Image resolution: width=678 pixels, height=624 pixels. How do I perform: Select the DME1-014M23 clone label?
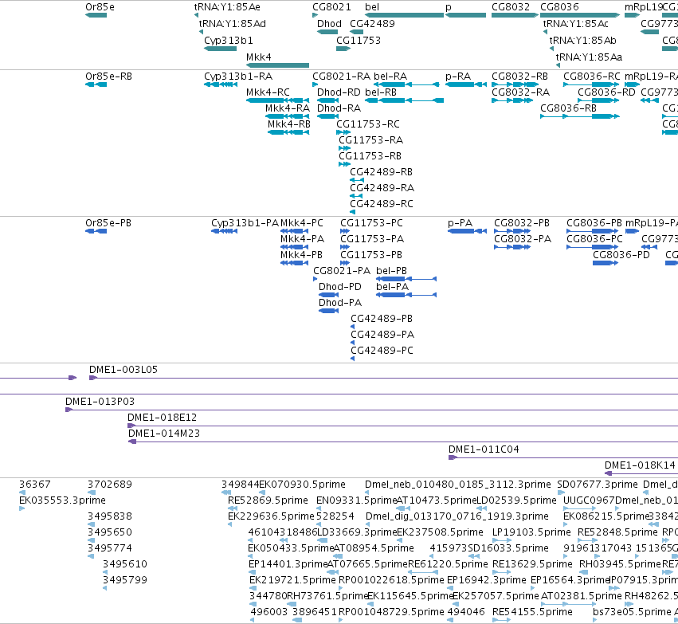[x=164, y=434]
